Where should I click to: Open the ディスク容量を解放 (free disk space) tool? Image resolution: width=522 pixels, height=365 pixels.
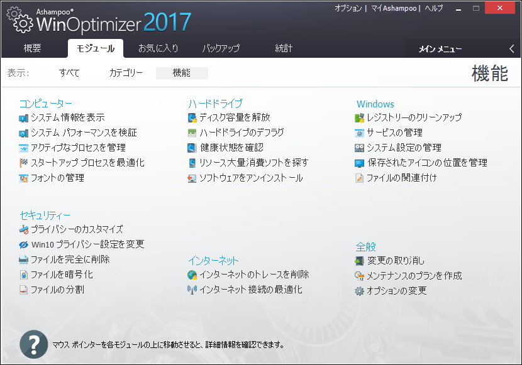pos(234,117)
